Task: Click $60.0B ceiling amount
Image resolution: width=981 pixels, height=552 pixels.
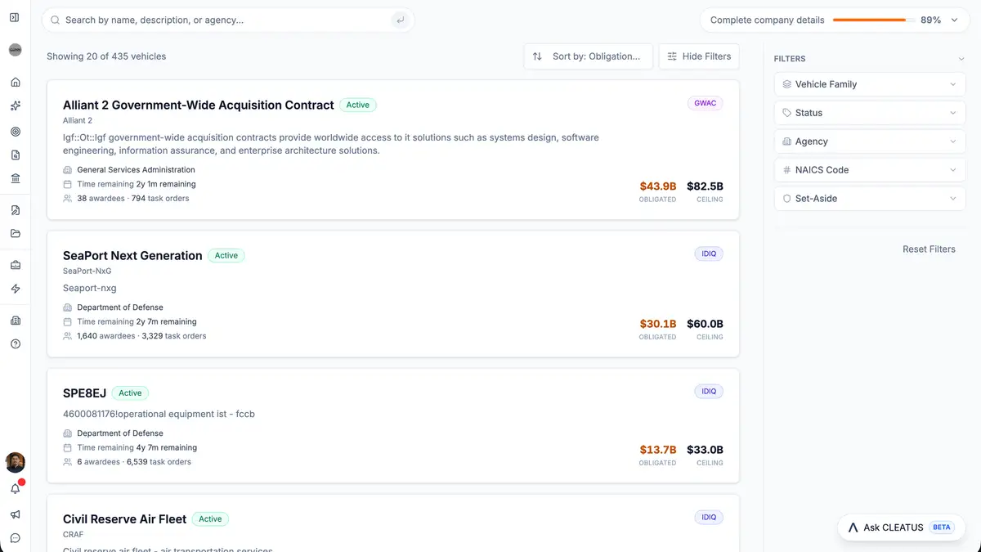Action: point(705,325)
